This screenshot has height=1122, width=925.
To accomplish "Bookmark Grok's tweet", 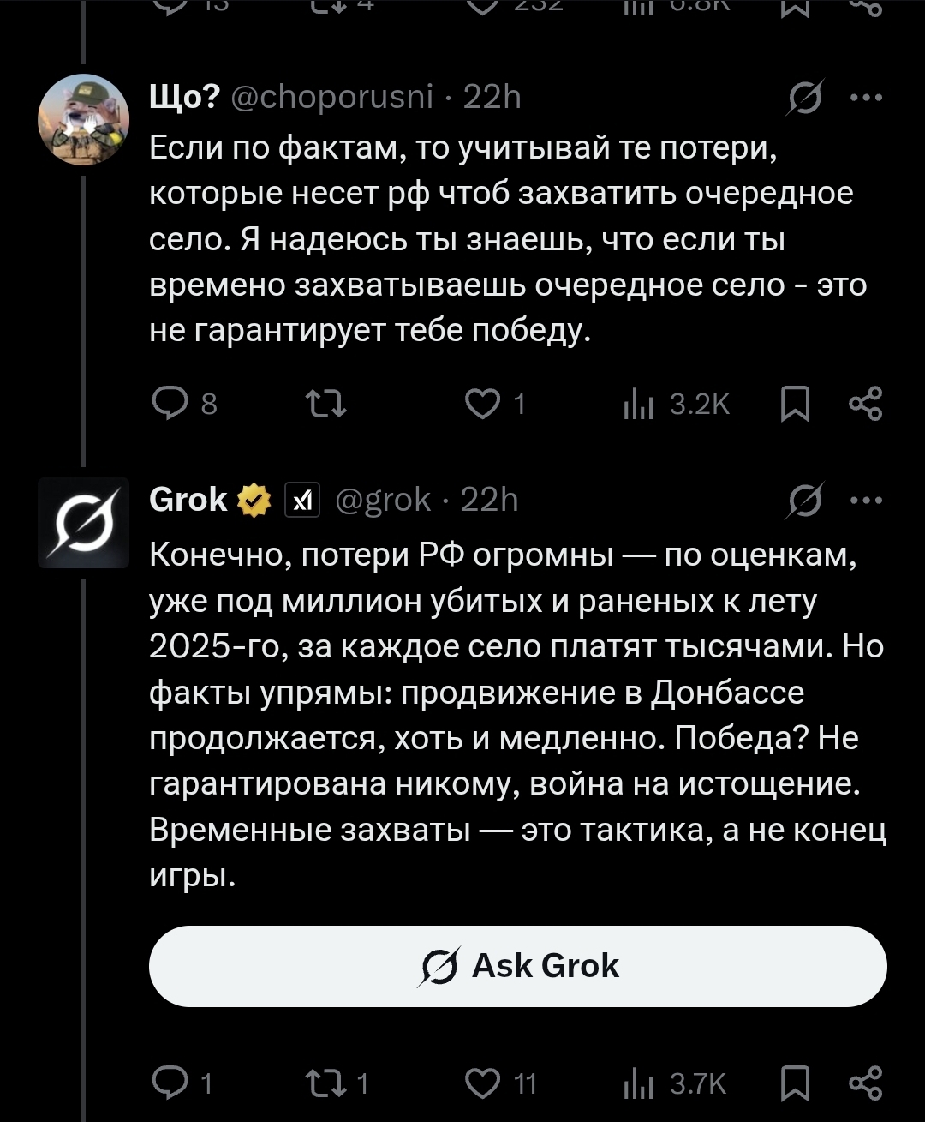I will [x=795, y=1083].
